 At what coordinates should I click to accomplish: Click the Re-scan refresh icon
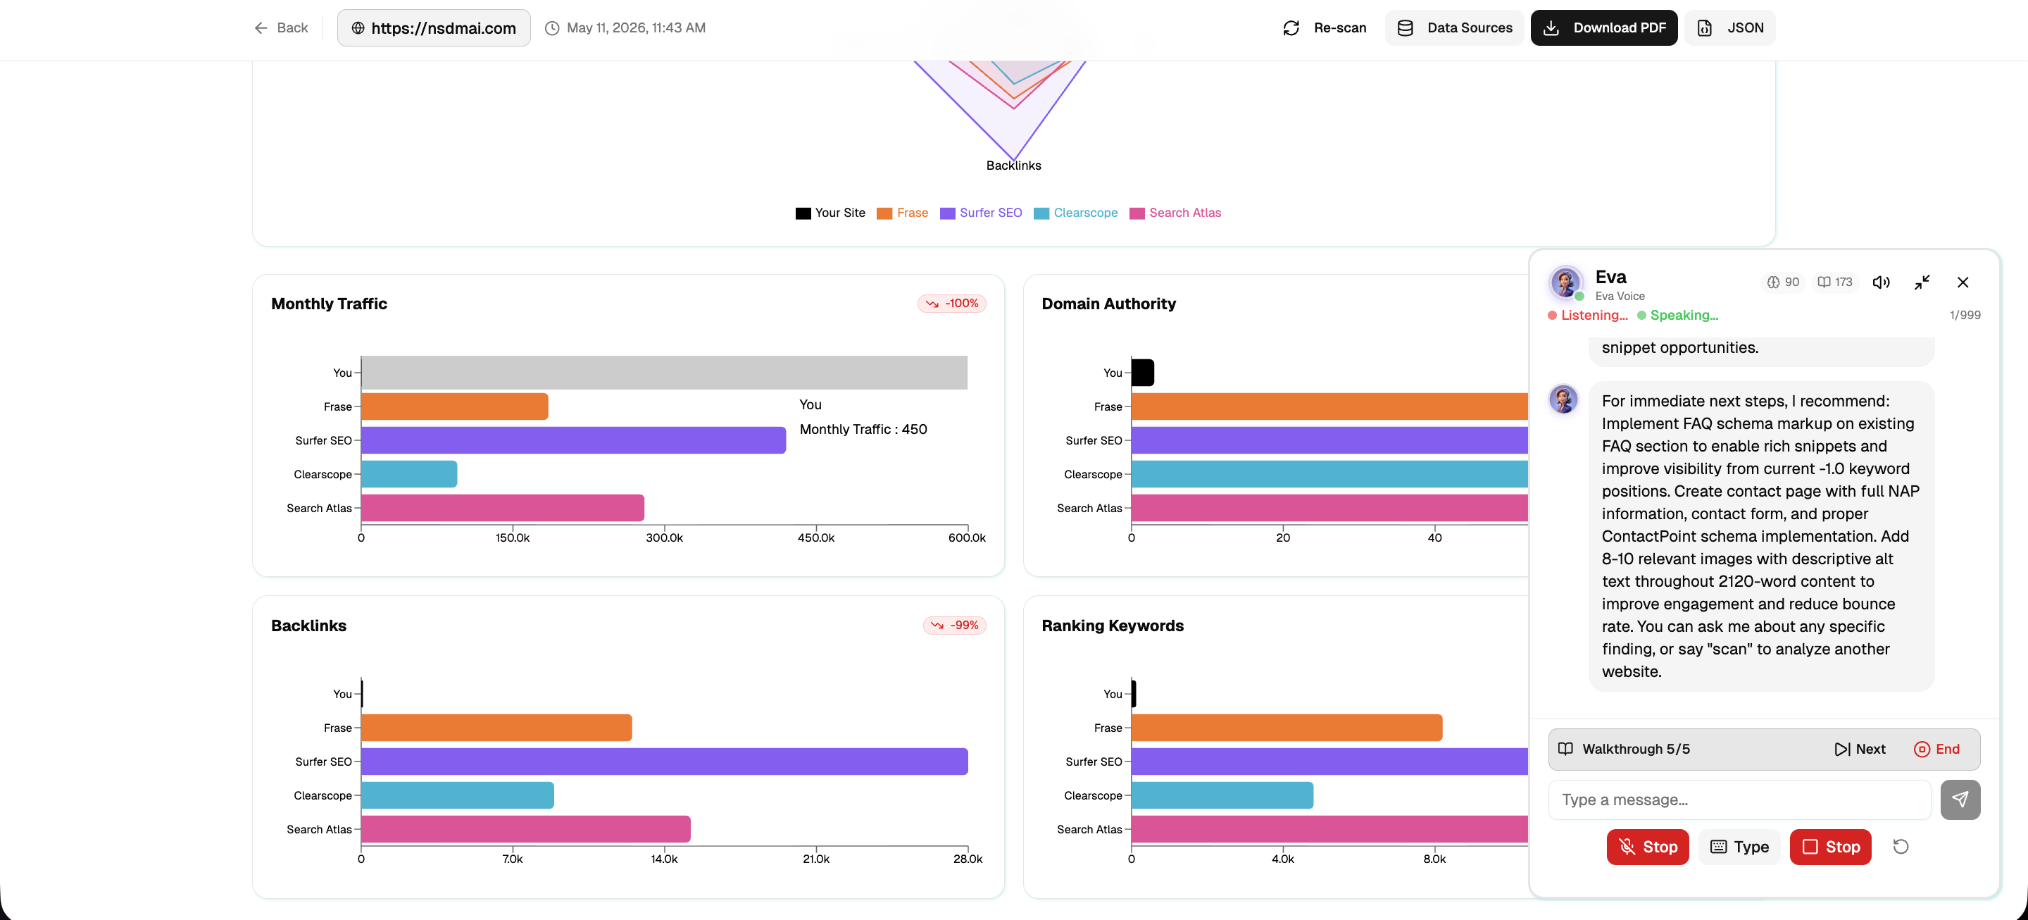pos(1290,27)
